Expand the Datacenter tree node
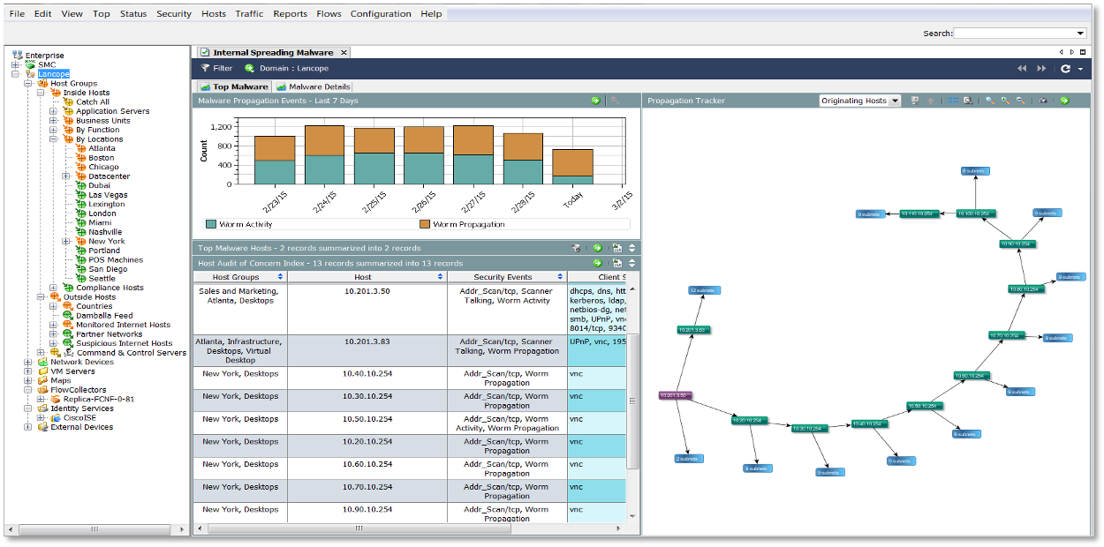The width and height of the screenshot is (1104, 547). [x=66, y=176]
